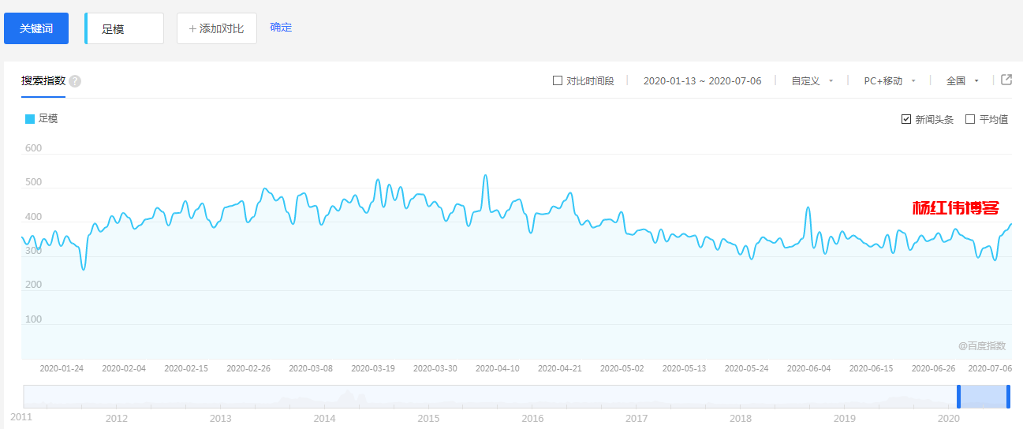Click the 确定 link
This screenshot has width=1023, height=429.
click(x=281, y=28)
